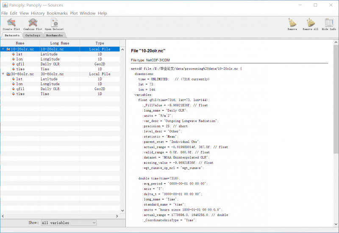Open the Show variables dropdown

[68, 223]
